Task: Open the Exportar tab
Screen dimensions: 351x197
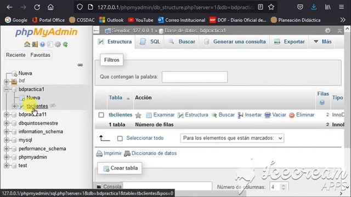Action: (289, 42)
